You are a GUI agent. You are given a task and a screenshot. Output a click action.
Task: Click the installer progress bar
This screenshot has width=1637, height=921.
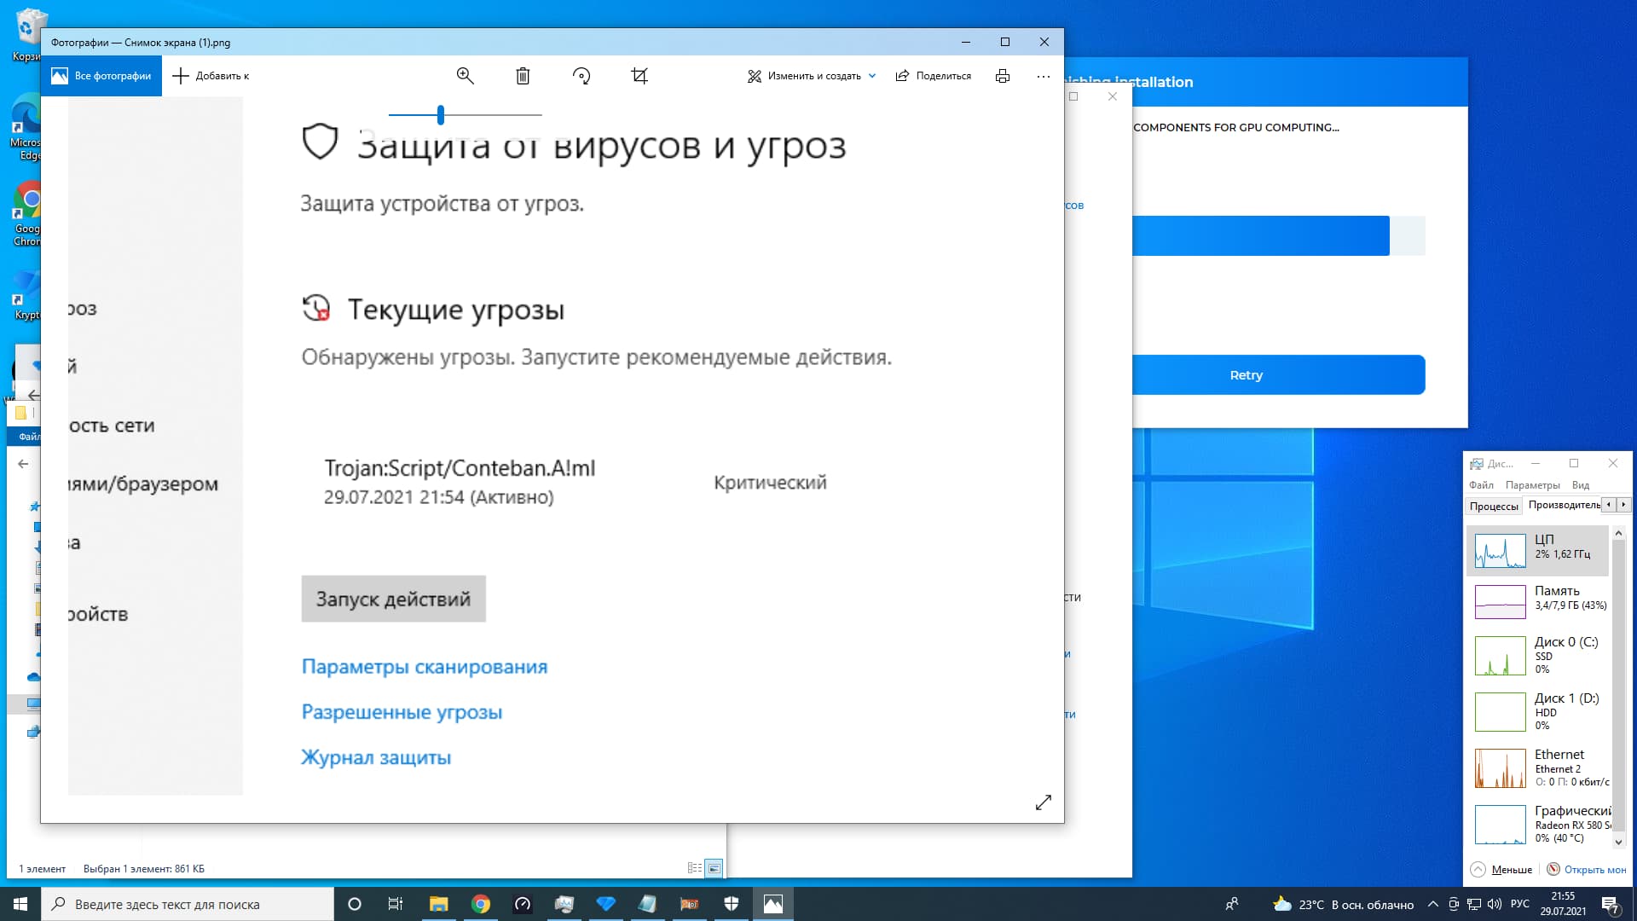tap(1278, 235)
